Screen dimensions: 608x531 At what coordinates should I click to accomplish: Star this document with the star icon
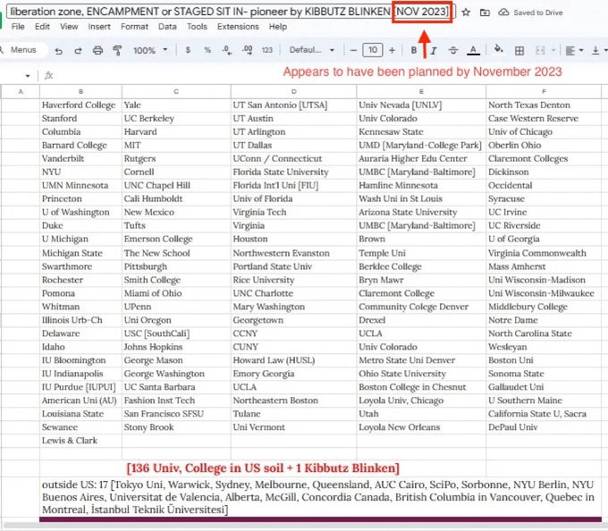(x=466, y=12)
